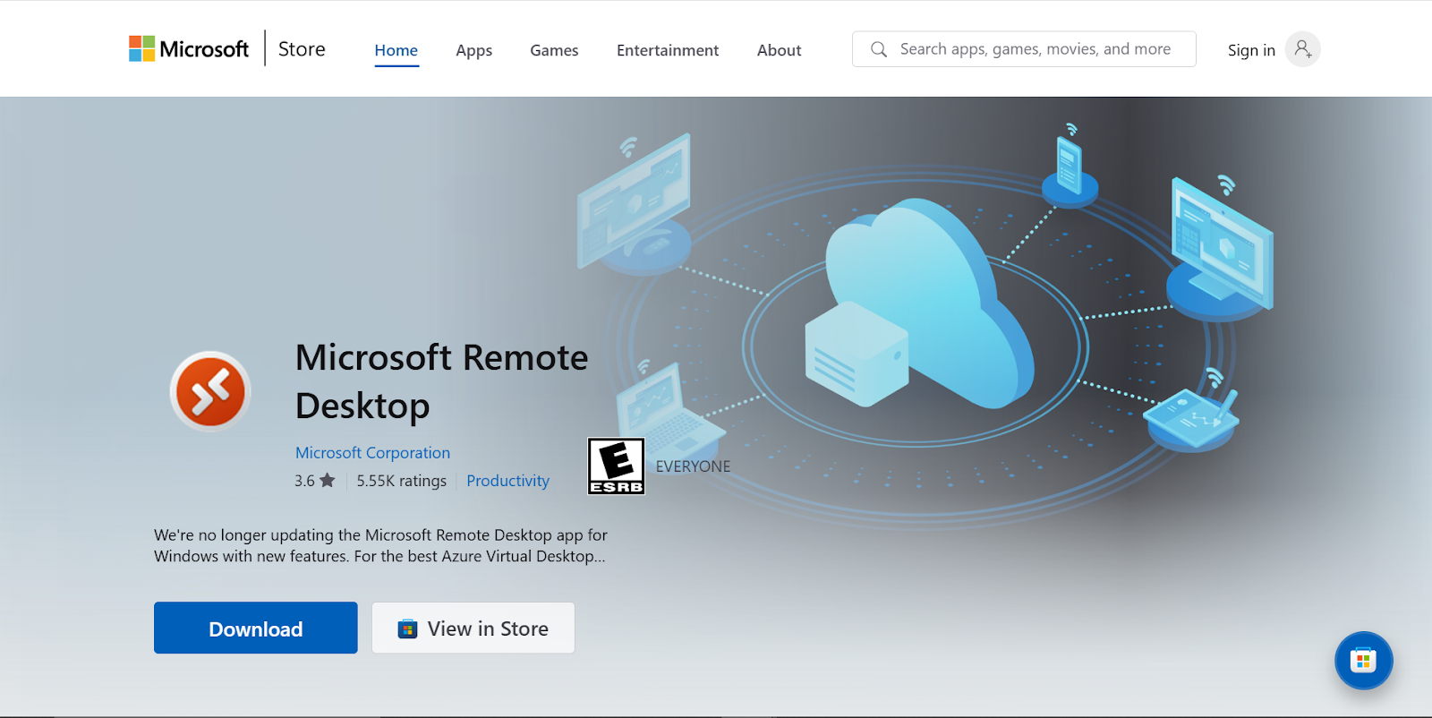Open the floating Microsoft Store badge button
The height and width of the screenshot is (718, 1432).
point(1363,661)
